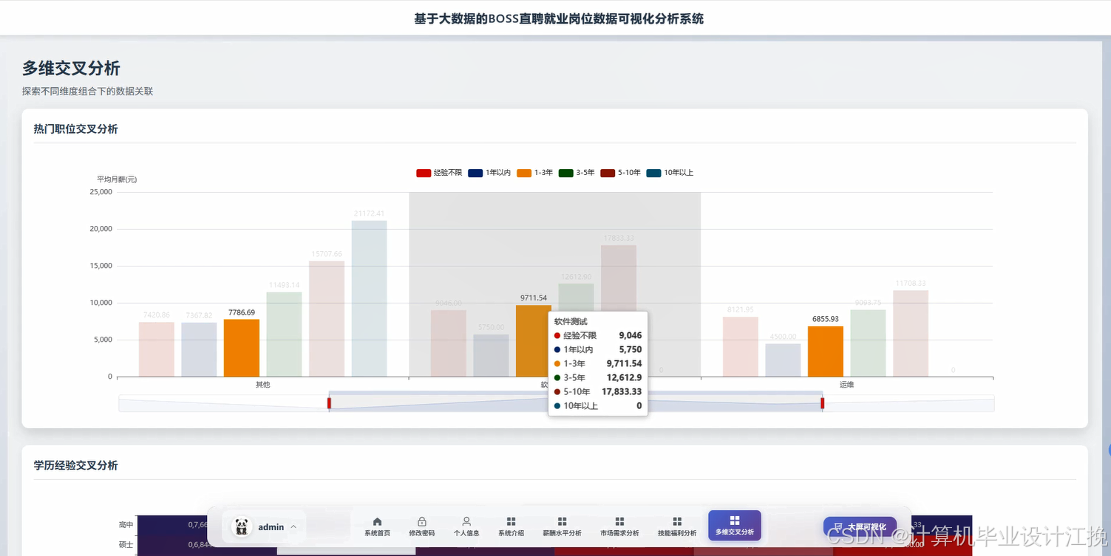Click 4500.00 bar in 运维
1111x556 pixels.
point(783,360)
